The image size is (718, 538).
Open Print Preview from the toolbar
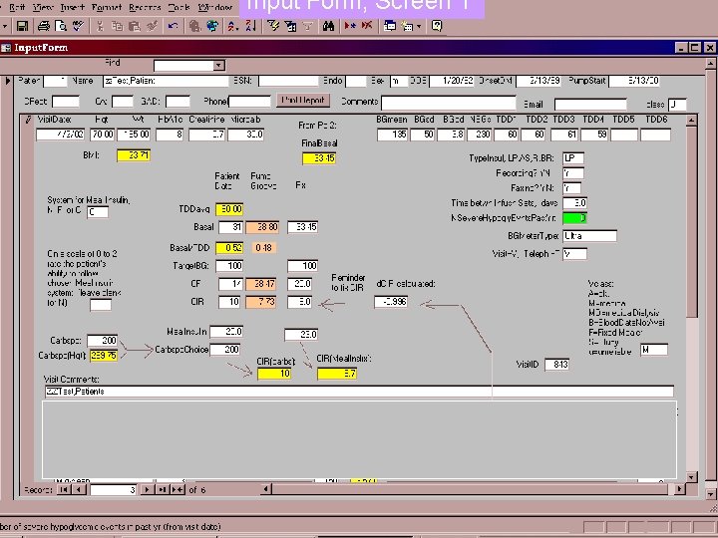(61, 26)
